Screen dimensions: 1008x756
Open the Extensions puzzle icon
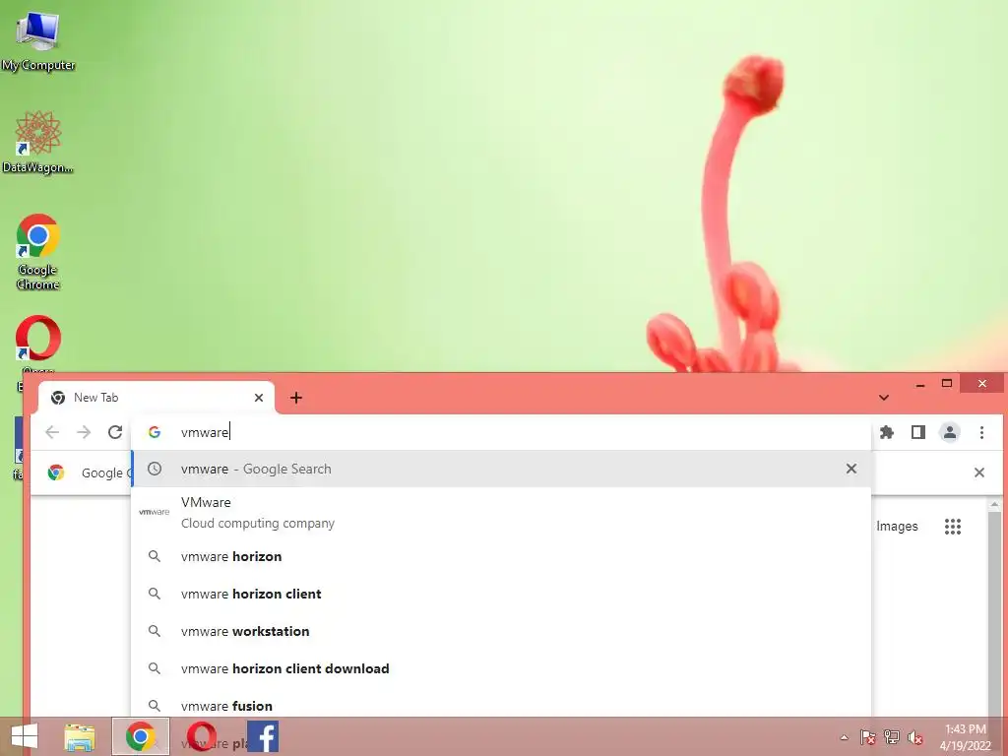pos(887,432)
